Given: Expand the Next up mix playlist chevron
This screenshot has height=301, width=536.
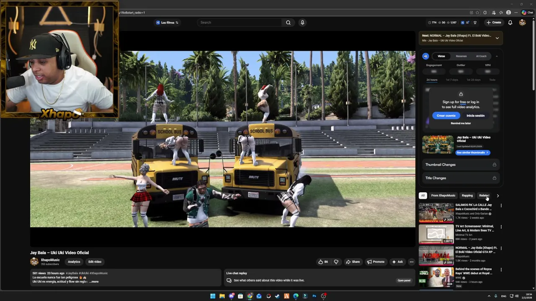Looking at the screenshot, I should point(497,38).
